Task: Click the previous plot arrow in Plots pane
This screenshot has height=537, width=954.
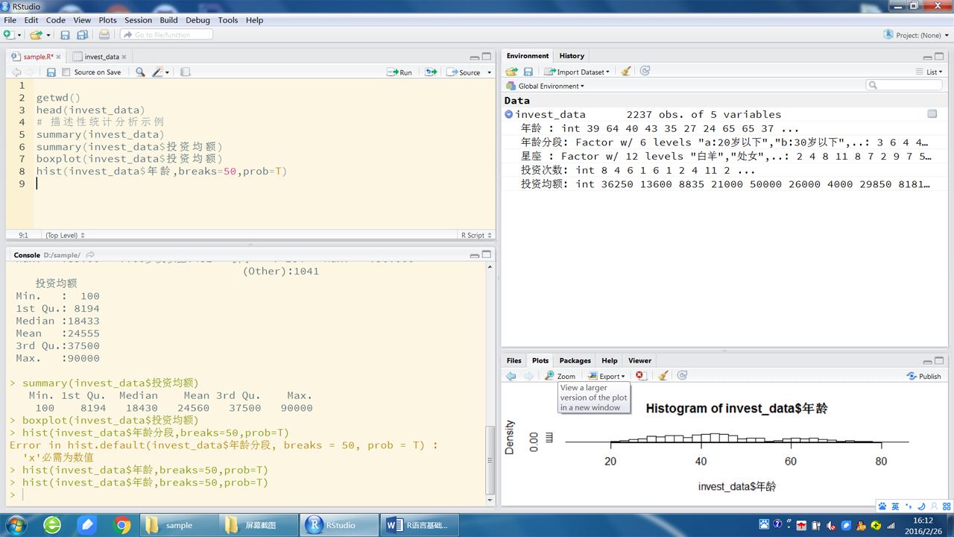Action: [x=511, y=376]
